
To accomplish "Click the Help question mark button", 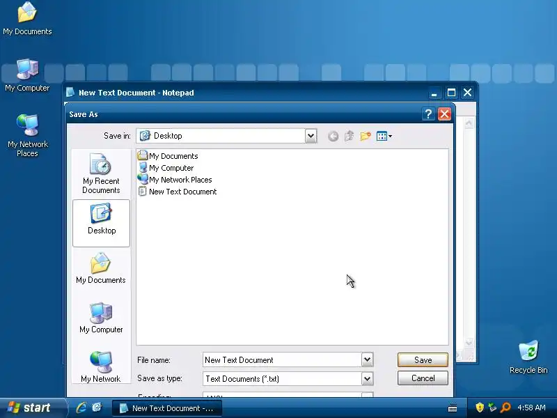I will [428, 114].
